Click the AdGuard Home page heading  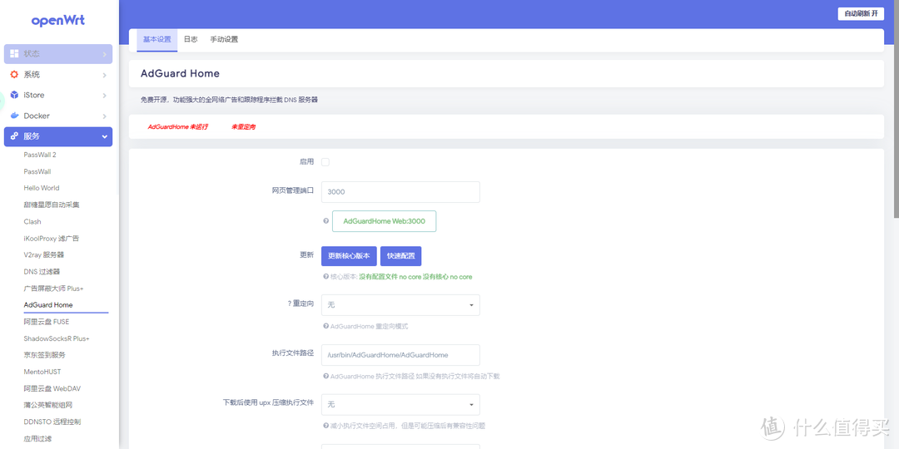[180, 74]
